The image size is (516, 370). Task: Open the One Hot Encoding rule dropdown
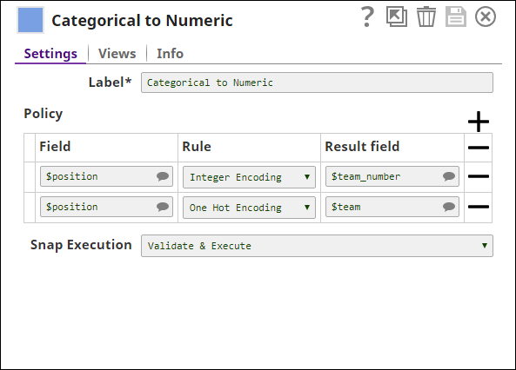point(249,208)
